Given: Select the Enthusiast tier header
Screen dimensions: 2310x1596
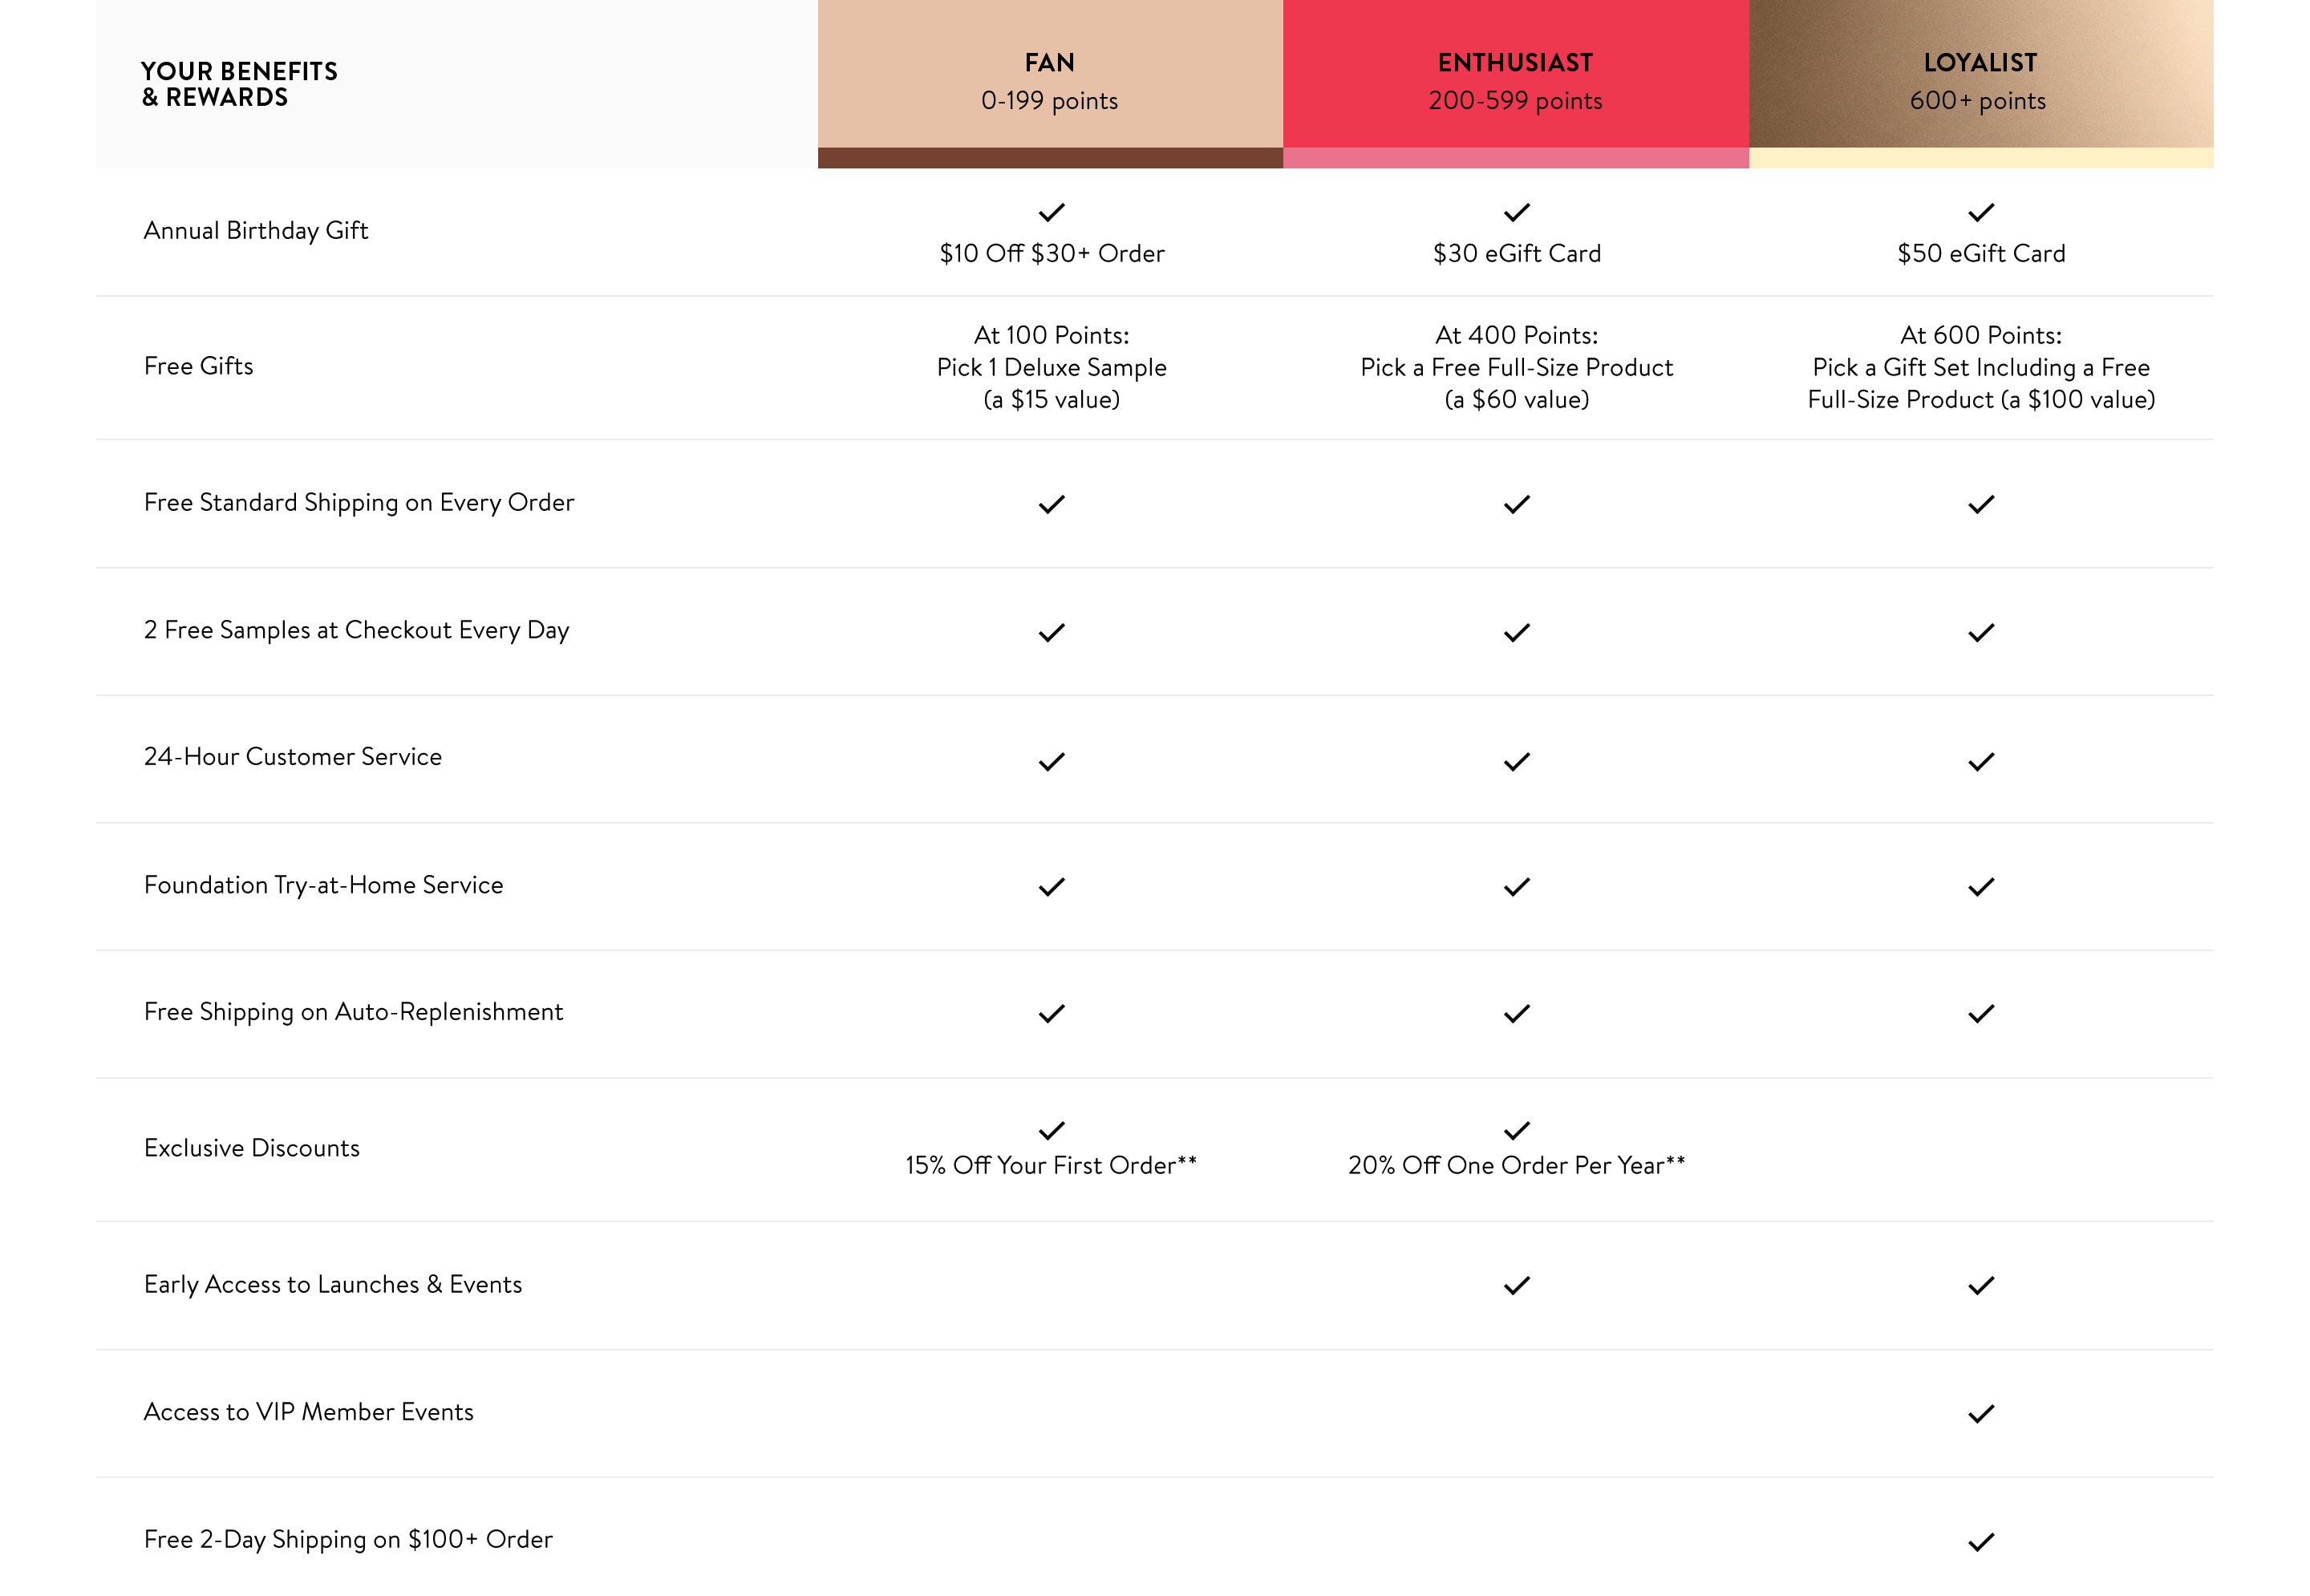Looking at the screenshot, I should tap(1515, 80).
